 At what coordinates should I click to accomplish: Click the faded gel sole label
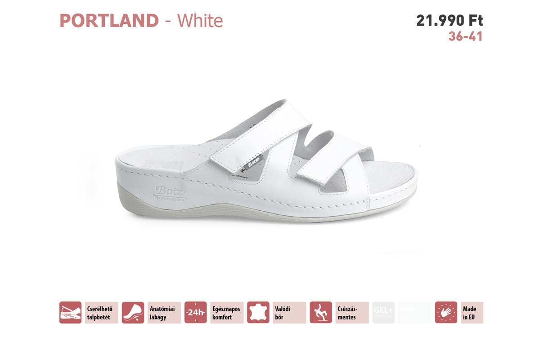pos(414,312)
